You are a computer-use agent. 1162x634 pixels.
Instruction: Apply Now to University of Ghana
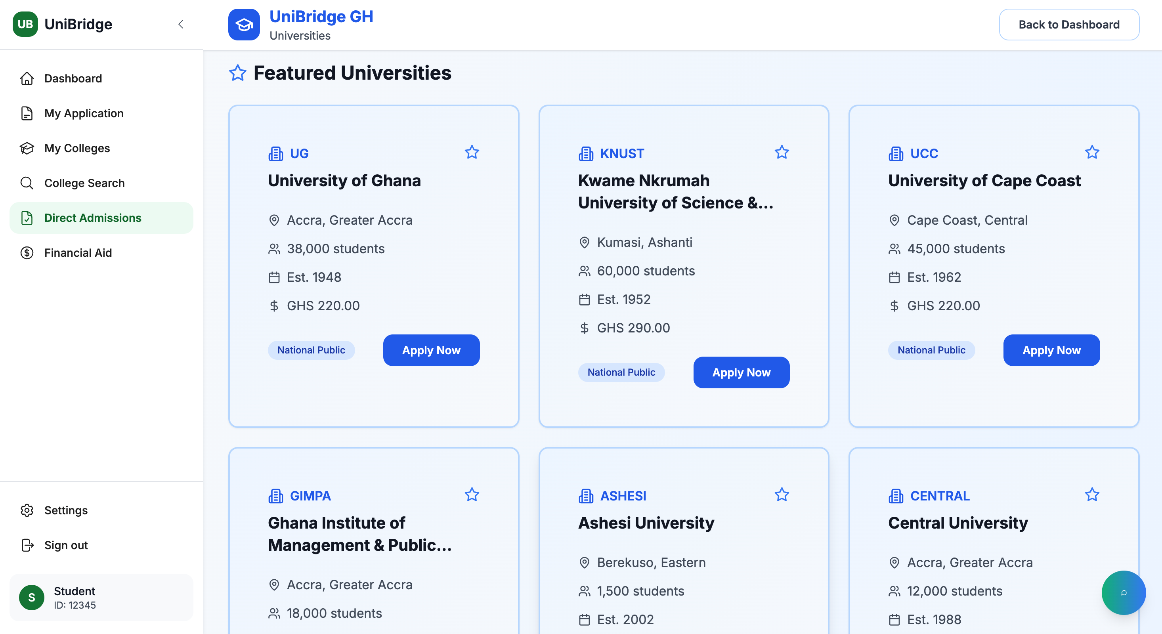[x=431, y=350]
